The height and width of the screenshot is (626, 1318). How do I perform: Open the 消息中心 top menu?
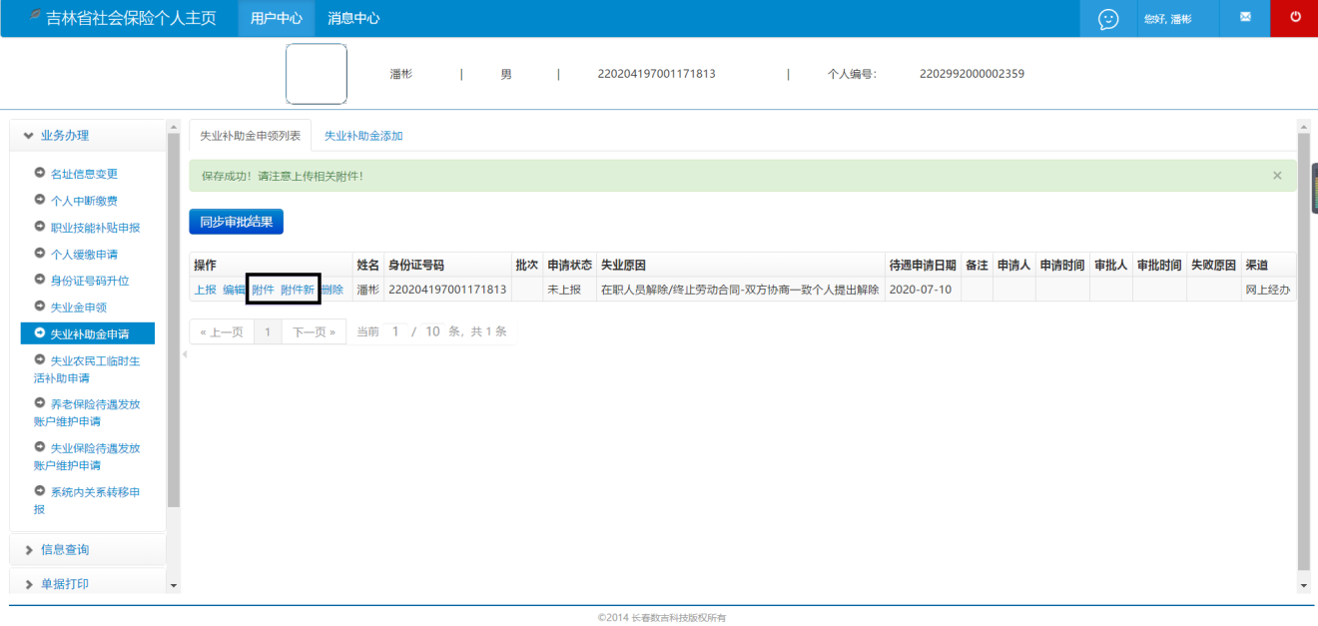tap(353, 19)
